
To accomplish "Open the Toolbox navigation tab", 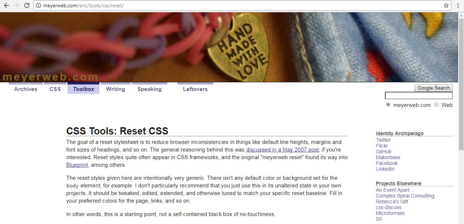I will click(83, 88).
